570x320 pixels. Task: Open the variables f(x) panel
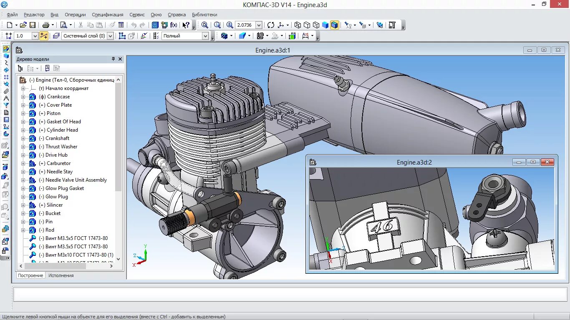[174, 25]
